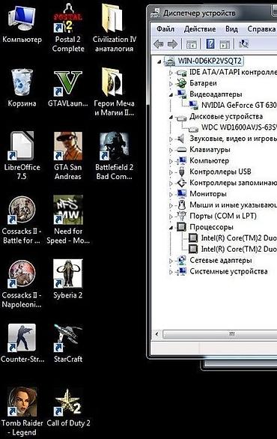Screen dimensions: 277x439
Task: Open the Вид menu
Action: click(x=231, y=28)
